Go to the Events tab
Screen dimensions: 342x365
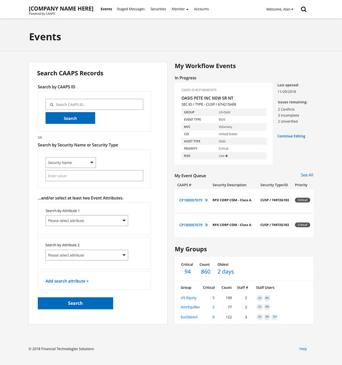[106, 9]
